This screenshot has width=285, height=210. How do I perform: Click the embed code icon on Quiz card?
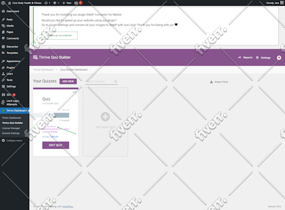click(75, 92)
